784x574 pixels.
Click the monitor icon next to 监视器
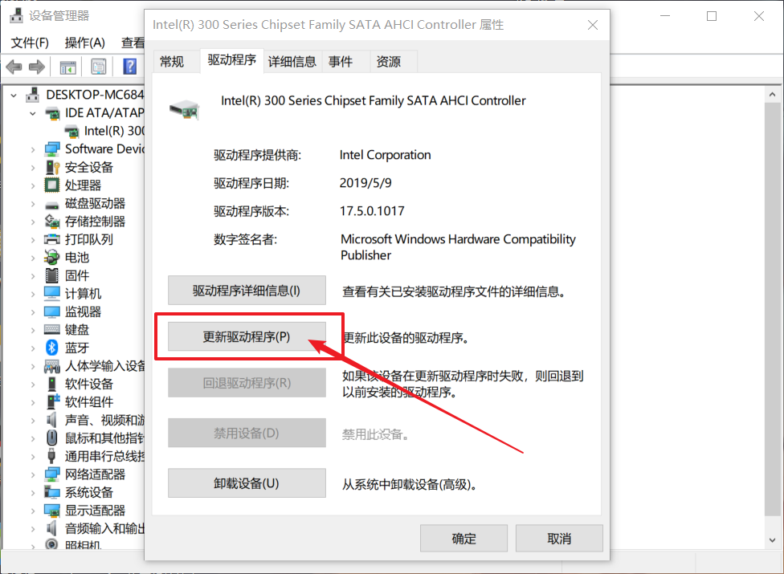point(52,311)
